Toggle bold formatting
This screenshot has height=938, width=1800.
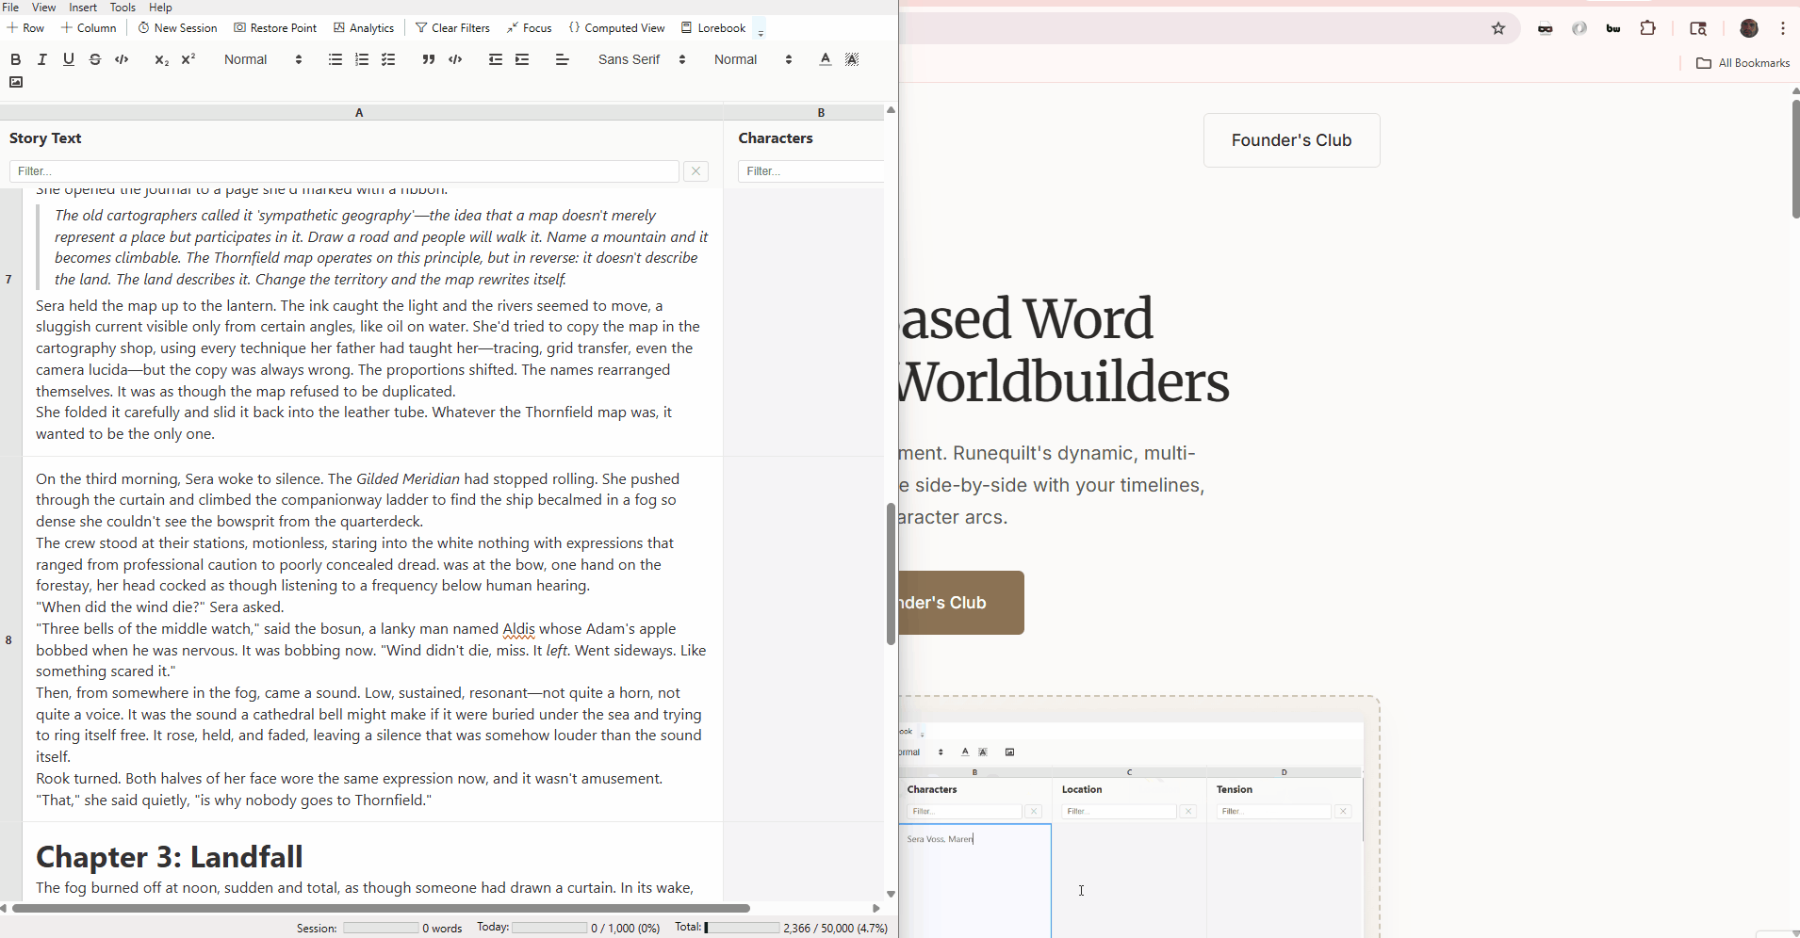tap(16, 59)
